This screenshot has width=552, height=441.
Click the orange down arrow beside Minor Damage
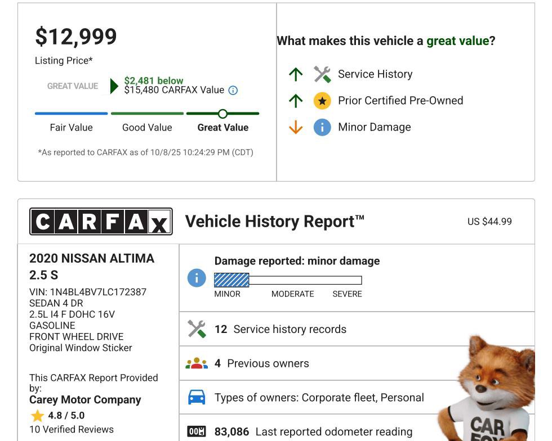295,127
